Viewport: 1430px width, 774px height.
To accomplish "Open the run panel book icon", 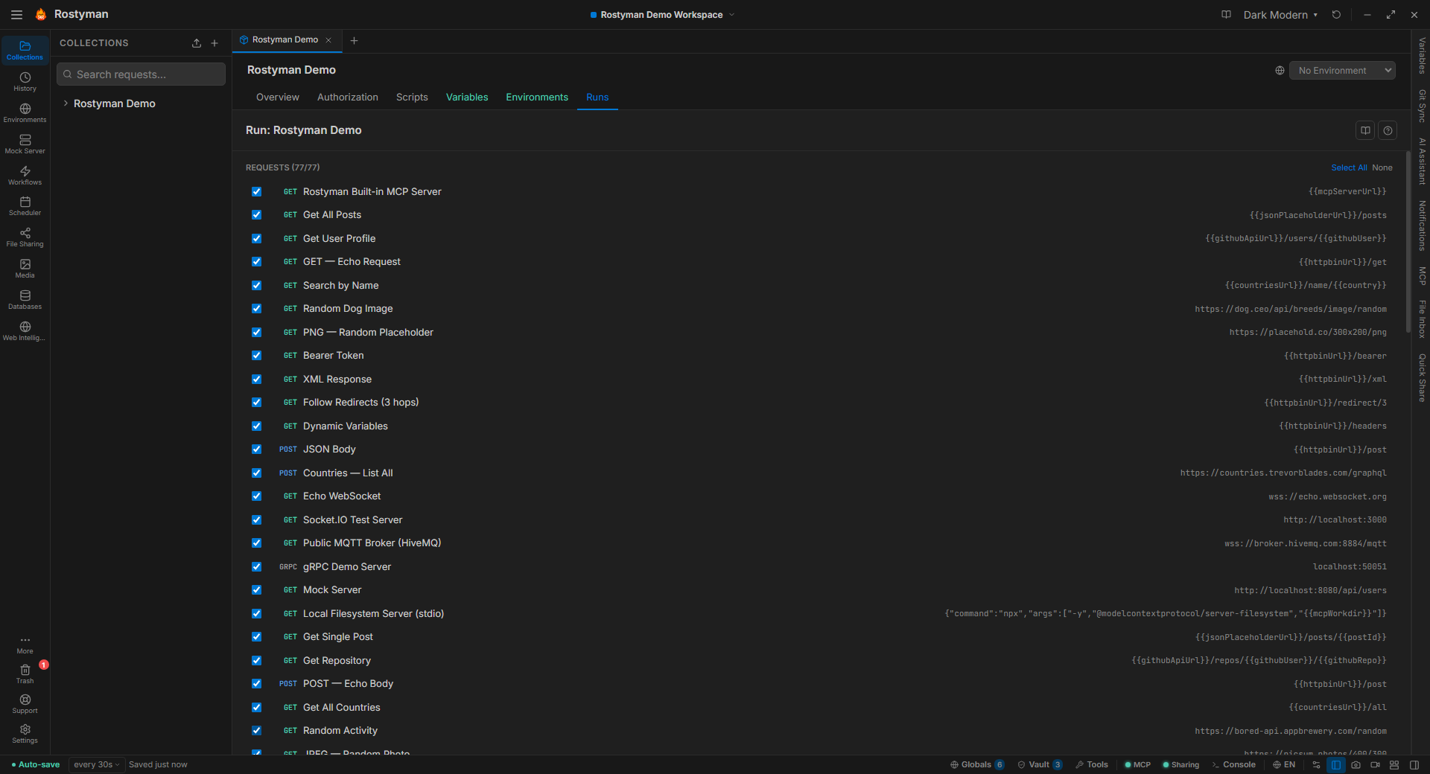I will 1365,130.
